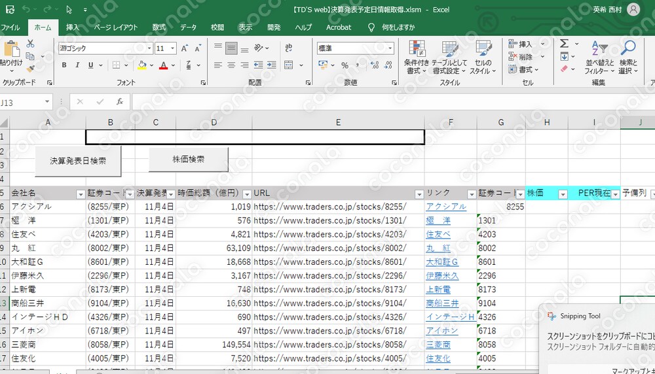
Task: Increase font size with large A
Action: [x=184, y=48]
